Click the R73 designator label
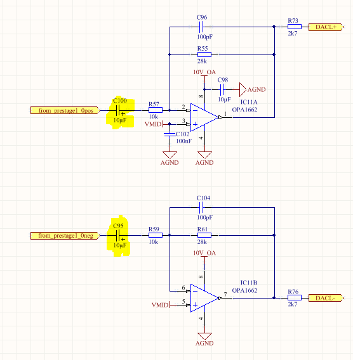This screenshot has height=360, width=353. point(293,21)
